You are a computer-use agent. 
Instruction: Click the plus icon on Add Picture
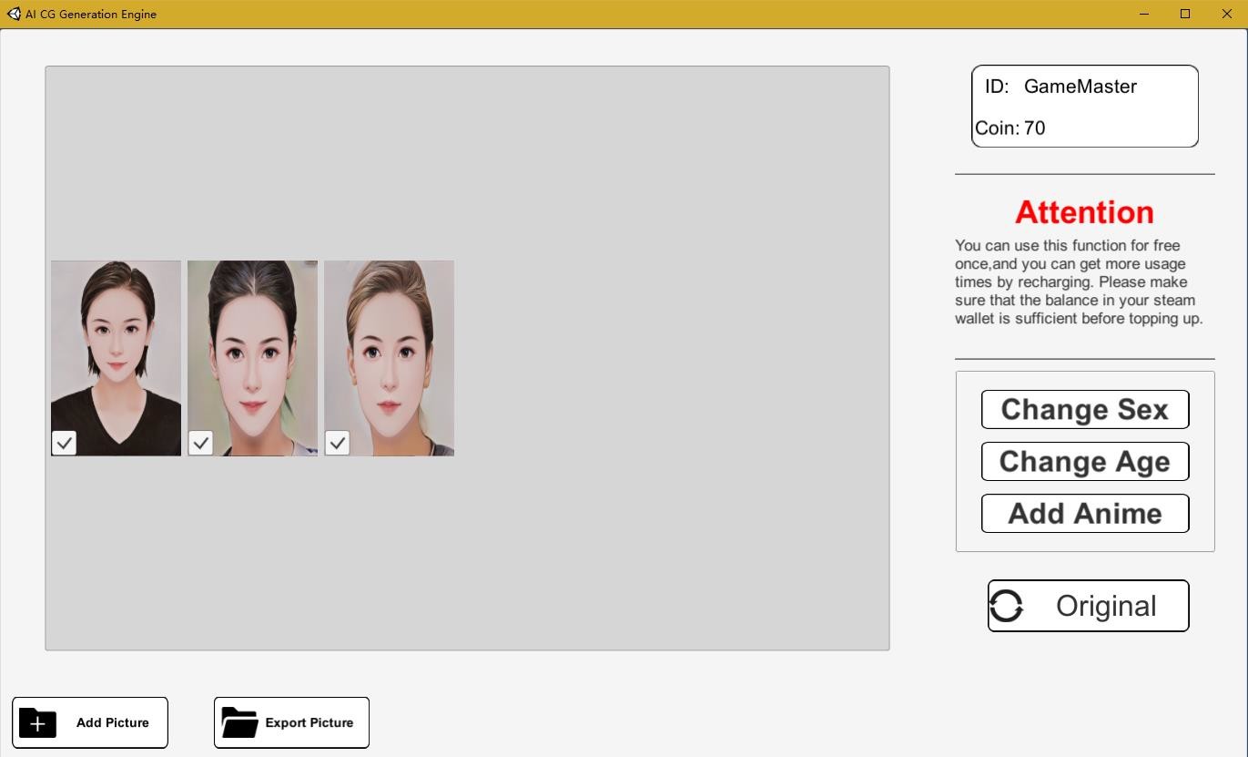tap(36, 722)
